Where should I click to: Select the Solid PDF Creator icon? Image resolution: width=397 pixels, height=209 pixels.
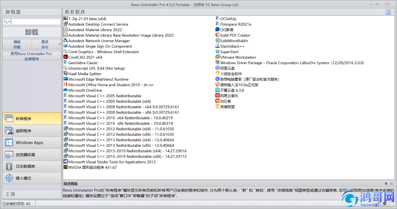click(x=218, y=35)
